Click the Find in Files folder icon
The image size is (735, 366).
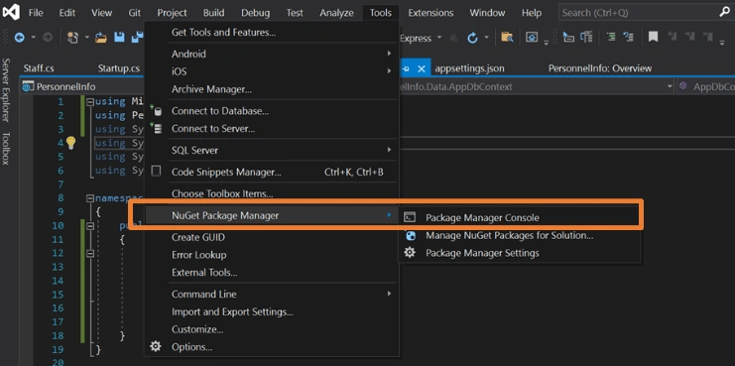coord(507,38)
